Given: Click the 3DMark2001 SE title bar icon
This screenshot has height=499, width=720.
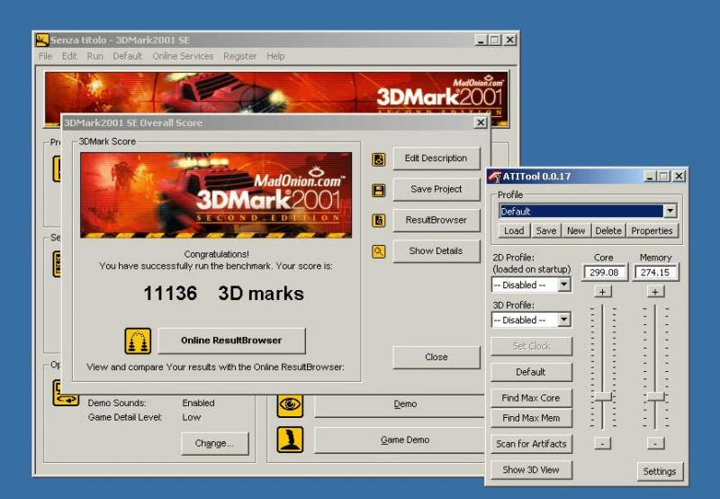Looking at the screenshot, I should (x=42, y=40).
